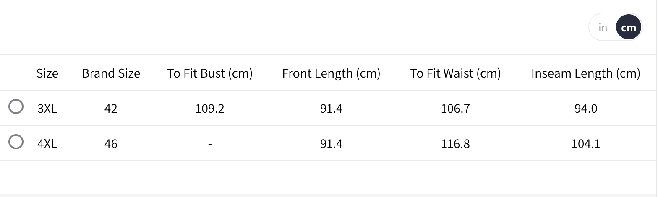Click the 94.0 inseam length value
Viewport: 658px width, 197px height.
point(585,109)
